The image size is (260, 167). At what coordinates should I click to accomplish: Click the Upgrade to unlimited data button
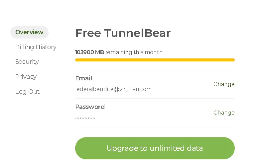(x=155, y=148)
